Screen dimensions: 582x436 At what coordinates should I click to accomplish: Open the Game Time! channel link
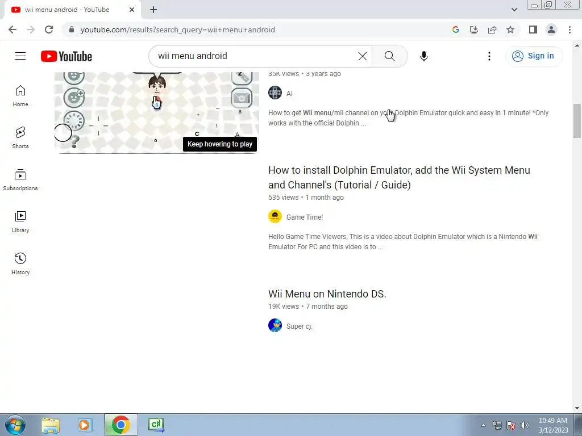coord(305,217)
